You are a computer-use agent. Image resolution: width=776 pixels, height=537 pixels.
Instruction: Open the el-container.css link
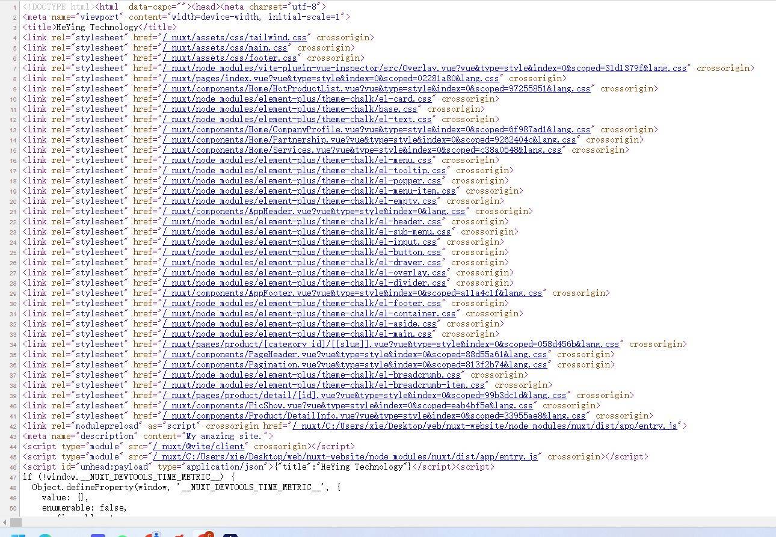click(309, 313)
